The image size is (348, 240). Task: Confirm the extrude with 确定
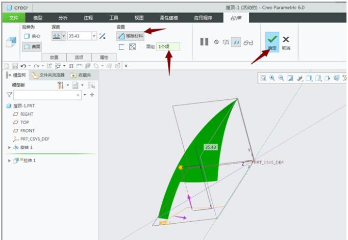coord(272,42)
